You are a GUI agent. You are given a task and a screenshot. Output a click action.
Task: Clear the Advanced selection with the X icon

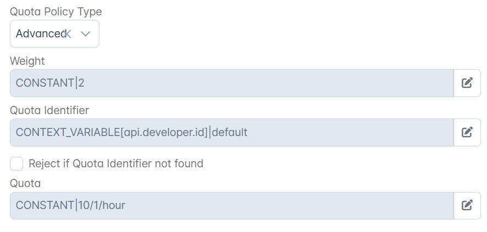pyautogui.click(x=67, y=33)
